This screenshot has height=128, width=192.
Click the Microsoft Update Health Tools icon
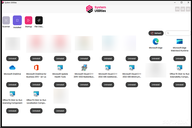pos(60,67)
